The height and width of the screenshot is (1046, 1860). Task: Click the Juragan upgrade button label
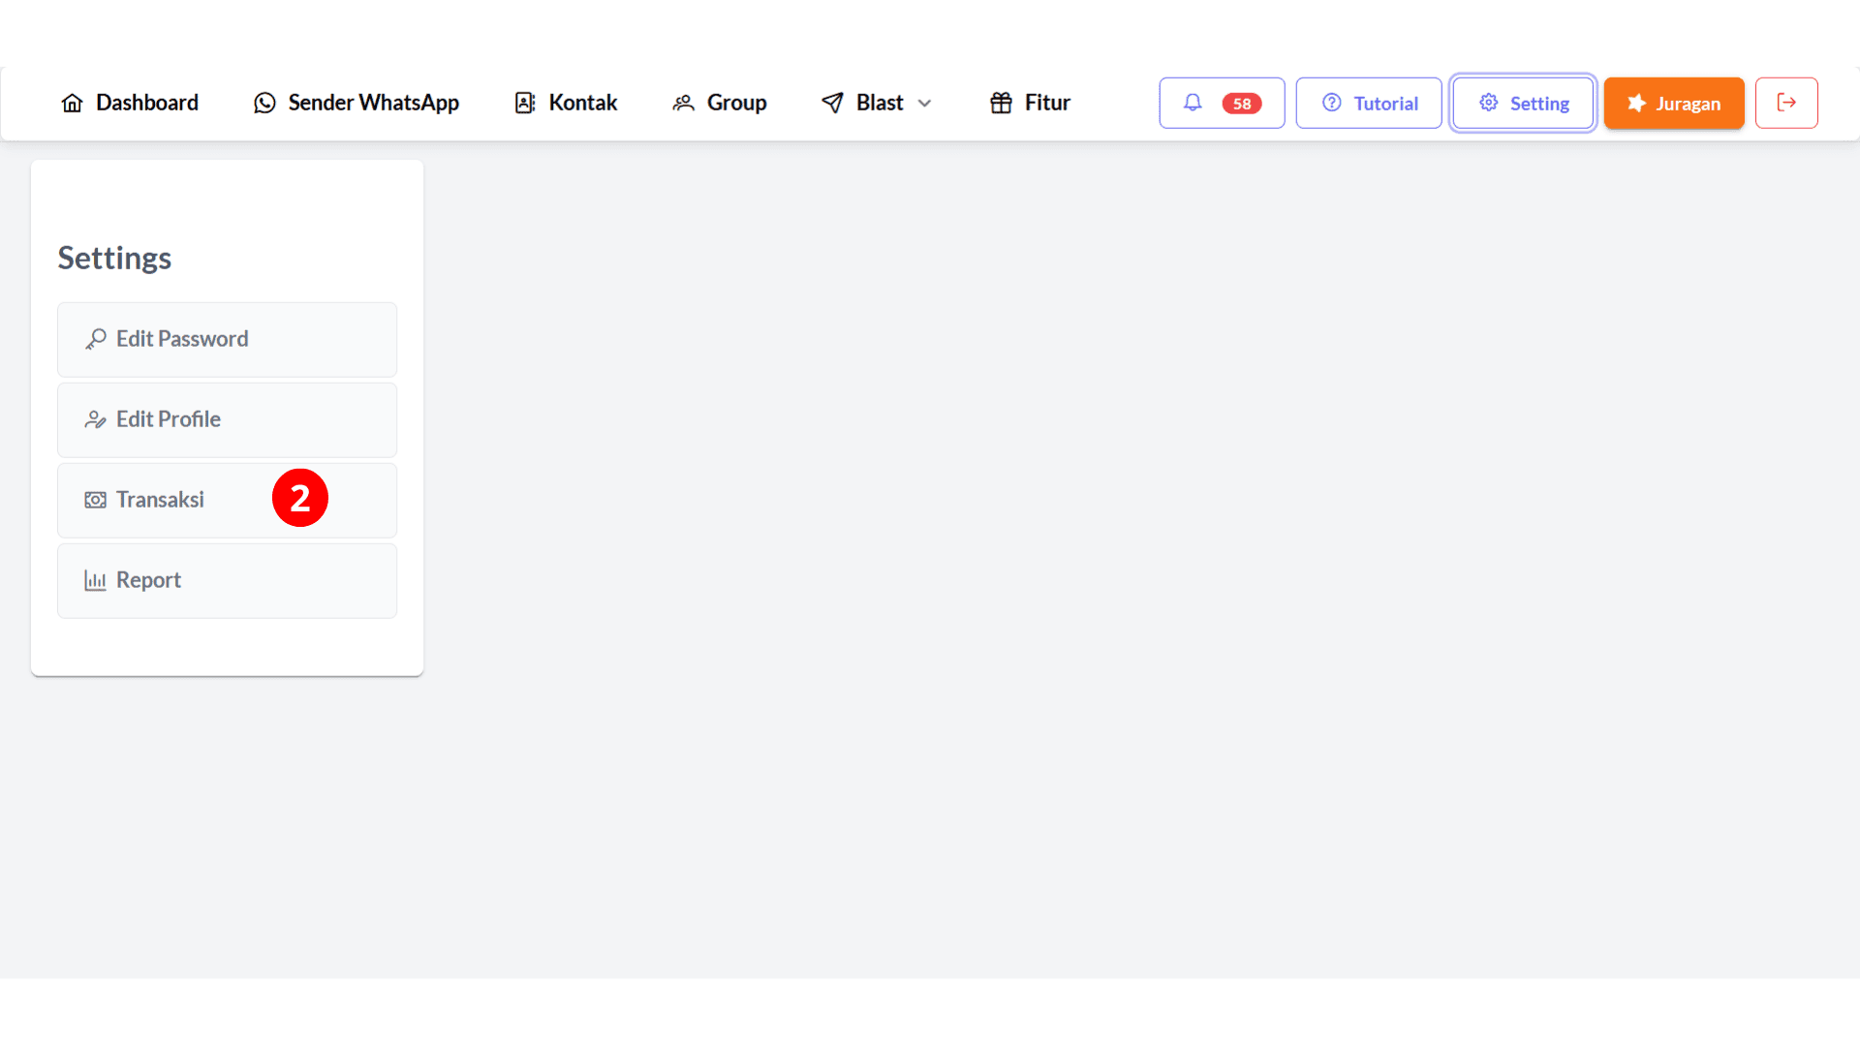[1688, 104]
